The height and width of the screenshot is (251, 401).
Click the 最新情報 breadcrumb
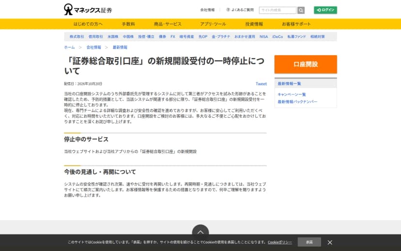point(120,47)
